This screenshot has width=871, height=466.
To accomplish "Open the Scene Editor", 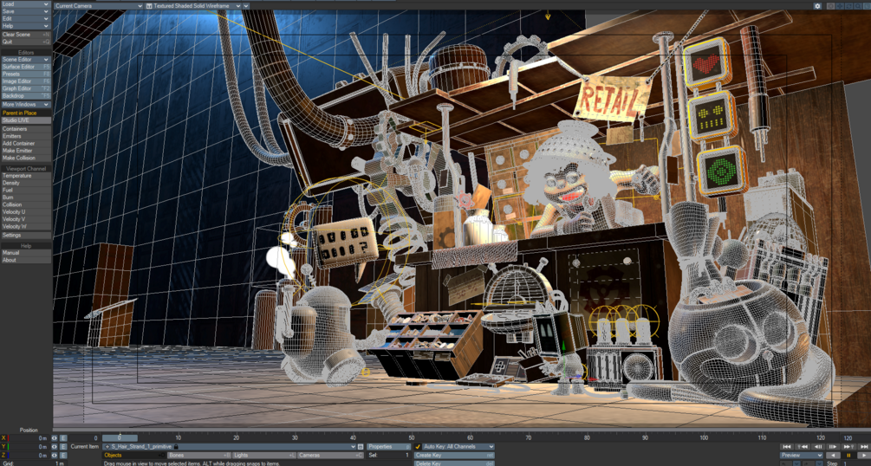I will pos(25,60).
